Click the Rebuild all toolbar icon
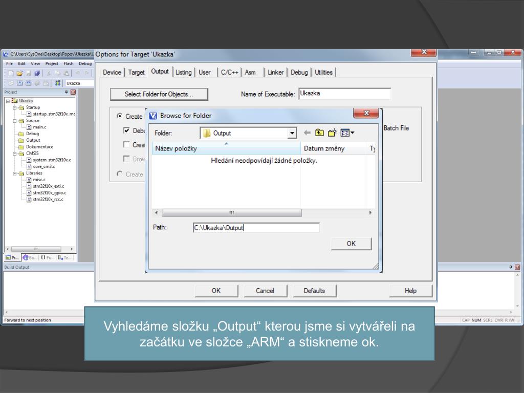 click(29, 83)
